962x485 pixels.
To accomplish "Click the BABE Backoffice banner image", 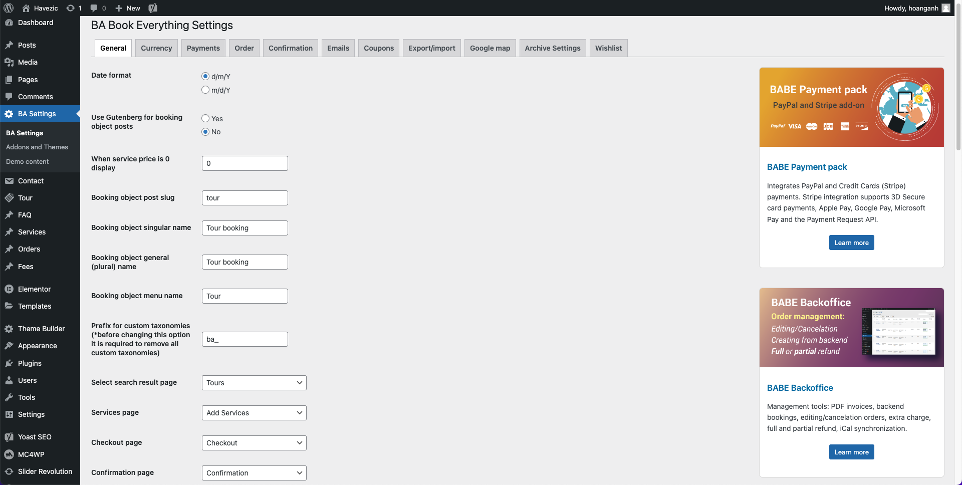I will (851, 328).
